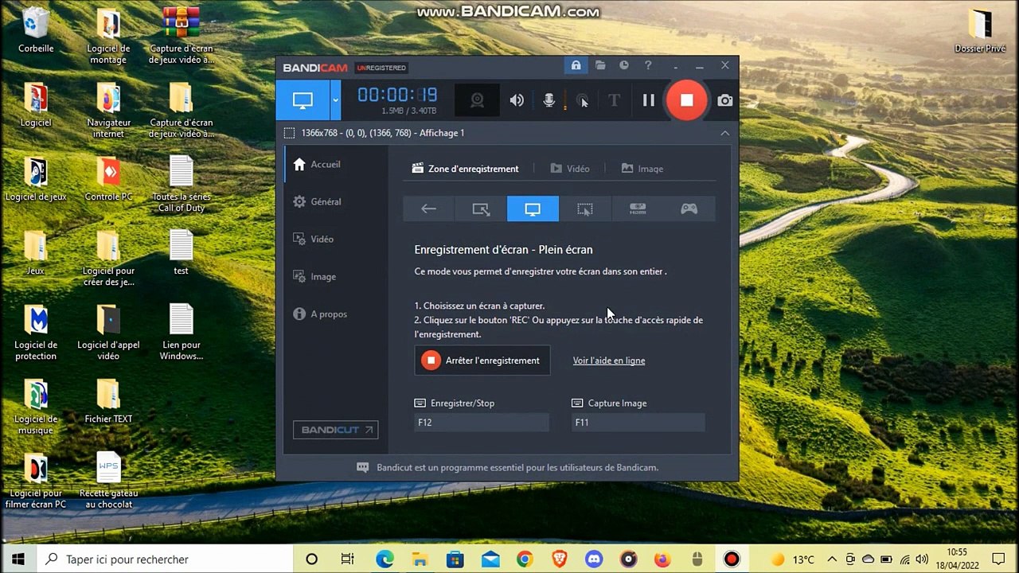Image resolution: width=1019 pixels, height=573 pixels.
Task: Toggle speaker sound recording
Action: [x=517, y=100]
